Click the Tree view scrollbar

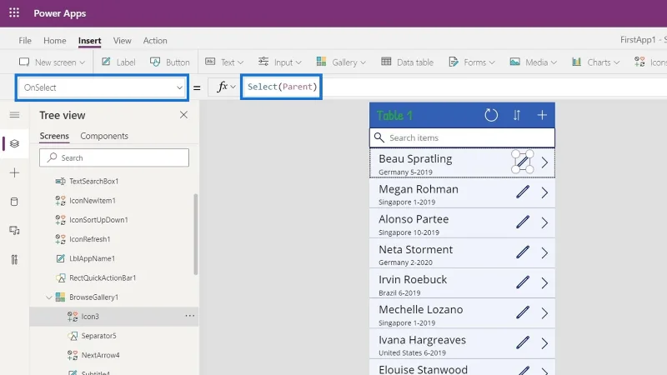(x=196, y=235)
